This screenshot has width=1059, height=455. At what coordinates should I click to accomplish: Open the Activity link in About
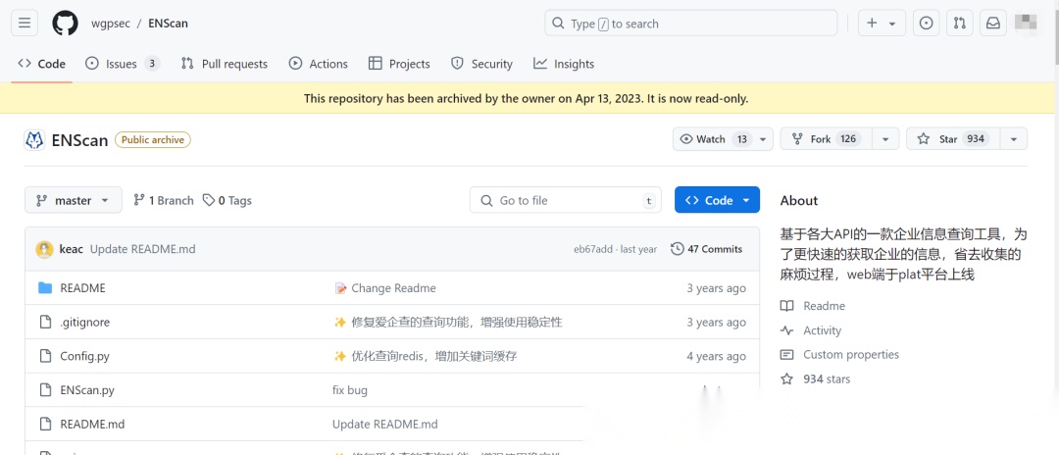point(822,330)
